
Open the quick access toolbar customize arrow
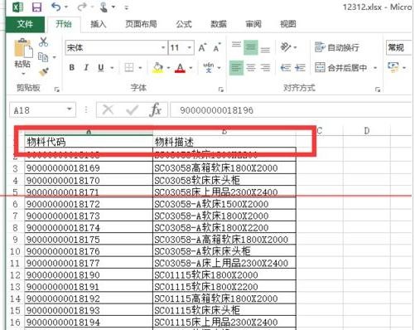(x=127, y=7)
